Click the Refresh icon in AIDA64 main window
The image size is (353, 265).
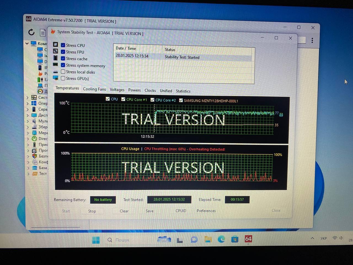[x=31, y=32]
